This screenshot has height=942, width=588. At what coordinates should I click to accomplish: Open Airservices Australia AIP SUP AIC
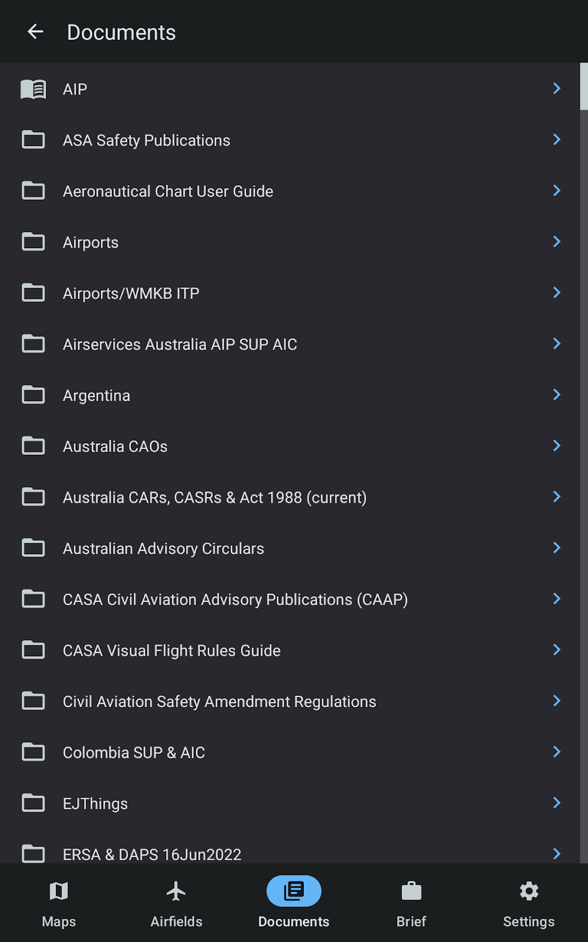pyautogui.click(x=180, y=345)
